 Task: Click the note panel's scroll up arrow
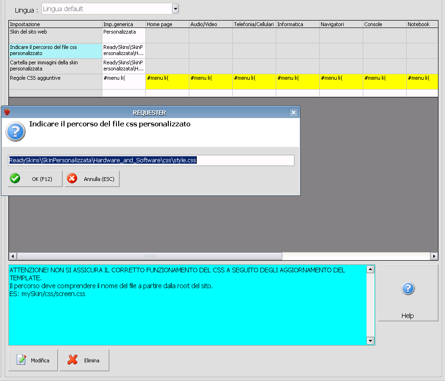pos(370,269)
